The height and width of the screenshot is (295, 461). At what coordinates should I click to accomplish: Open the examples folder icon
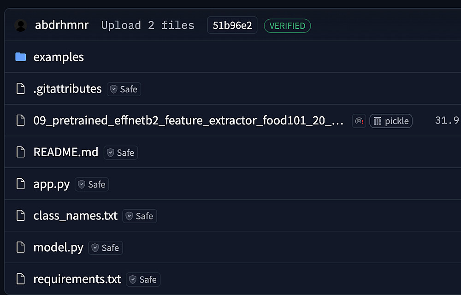point(20,57)
